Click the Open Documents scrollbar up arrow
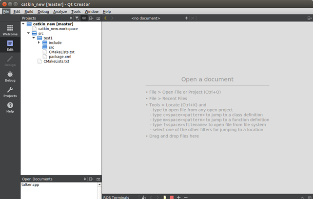Screen dimensions: 313x199 click(99, 185)
